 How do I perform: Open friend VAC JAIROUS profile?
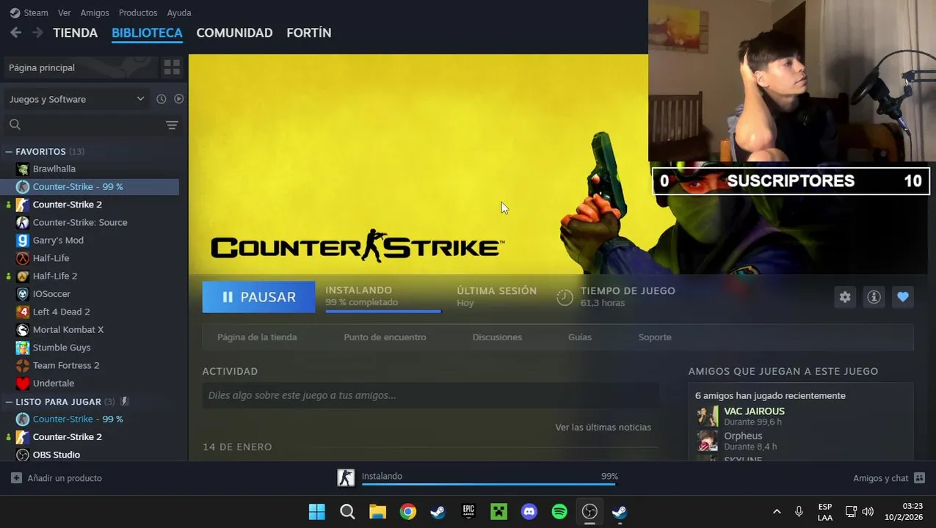tap(754, 411)
